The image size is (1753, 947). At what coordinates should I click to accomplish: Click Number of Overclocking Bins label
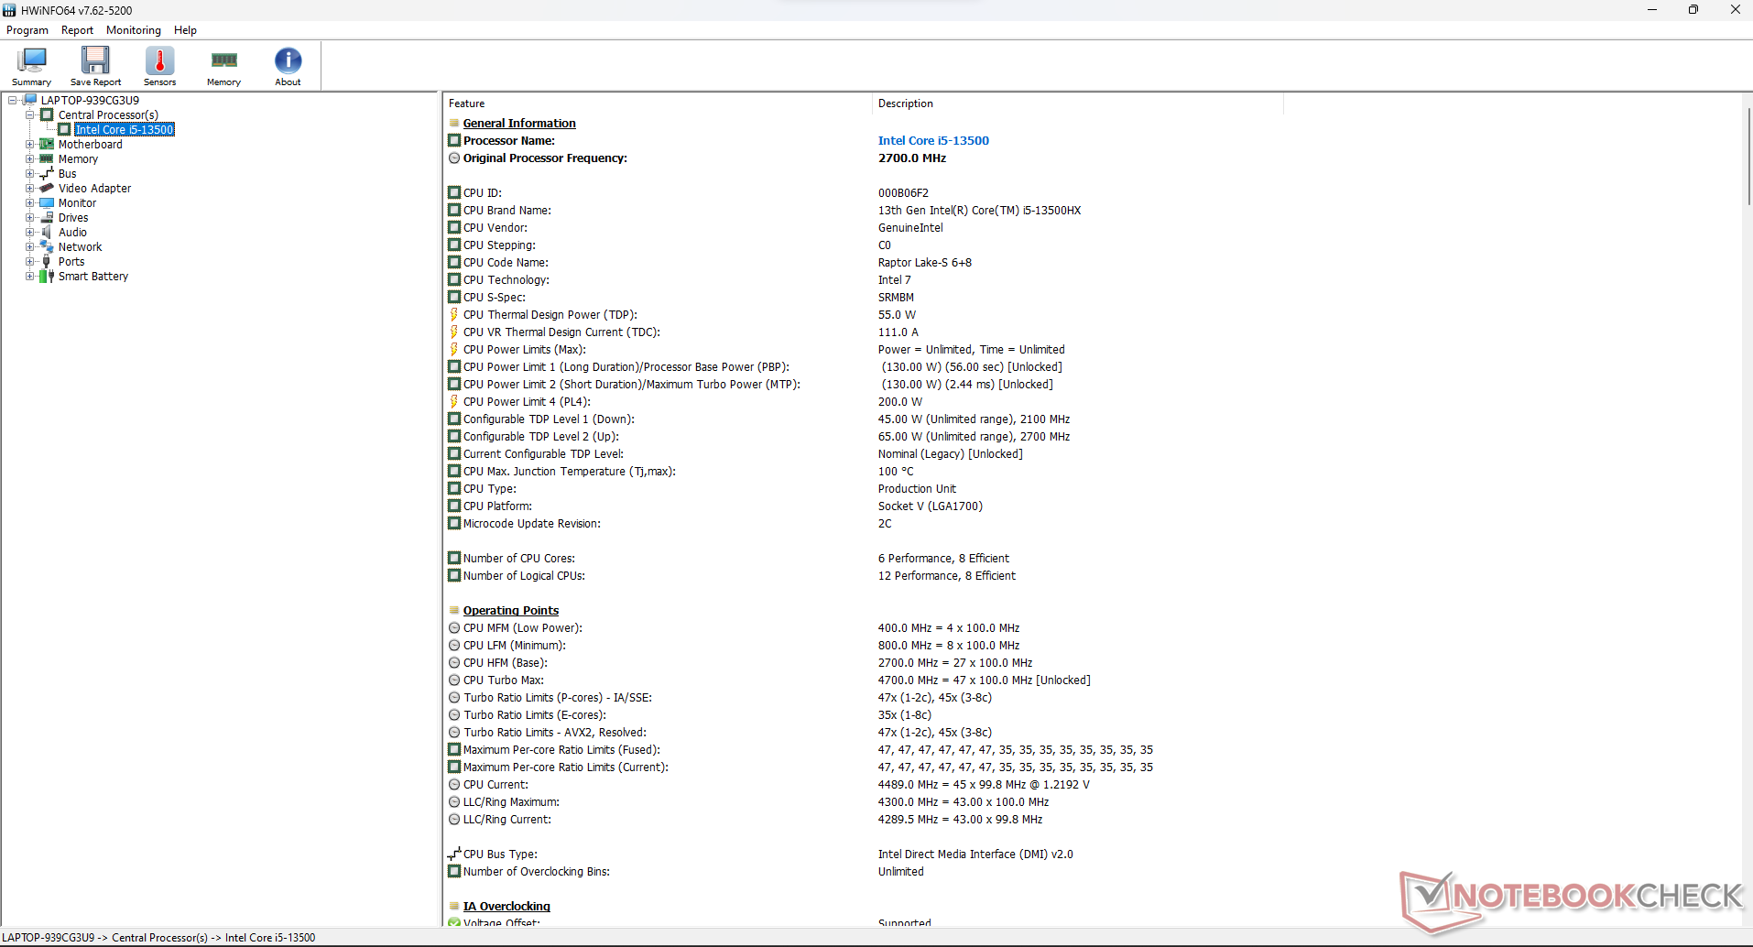click(537, 872)
